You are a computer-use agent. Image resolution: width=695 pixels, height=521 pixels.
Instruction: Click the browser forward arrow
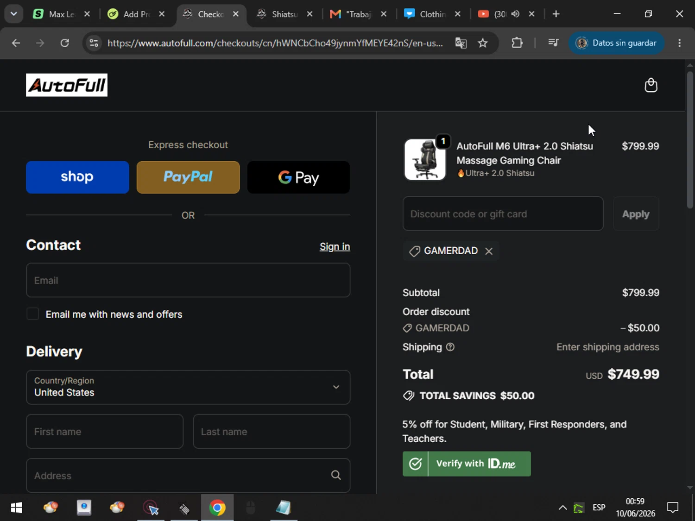[x=40, y=43]
